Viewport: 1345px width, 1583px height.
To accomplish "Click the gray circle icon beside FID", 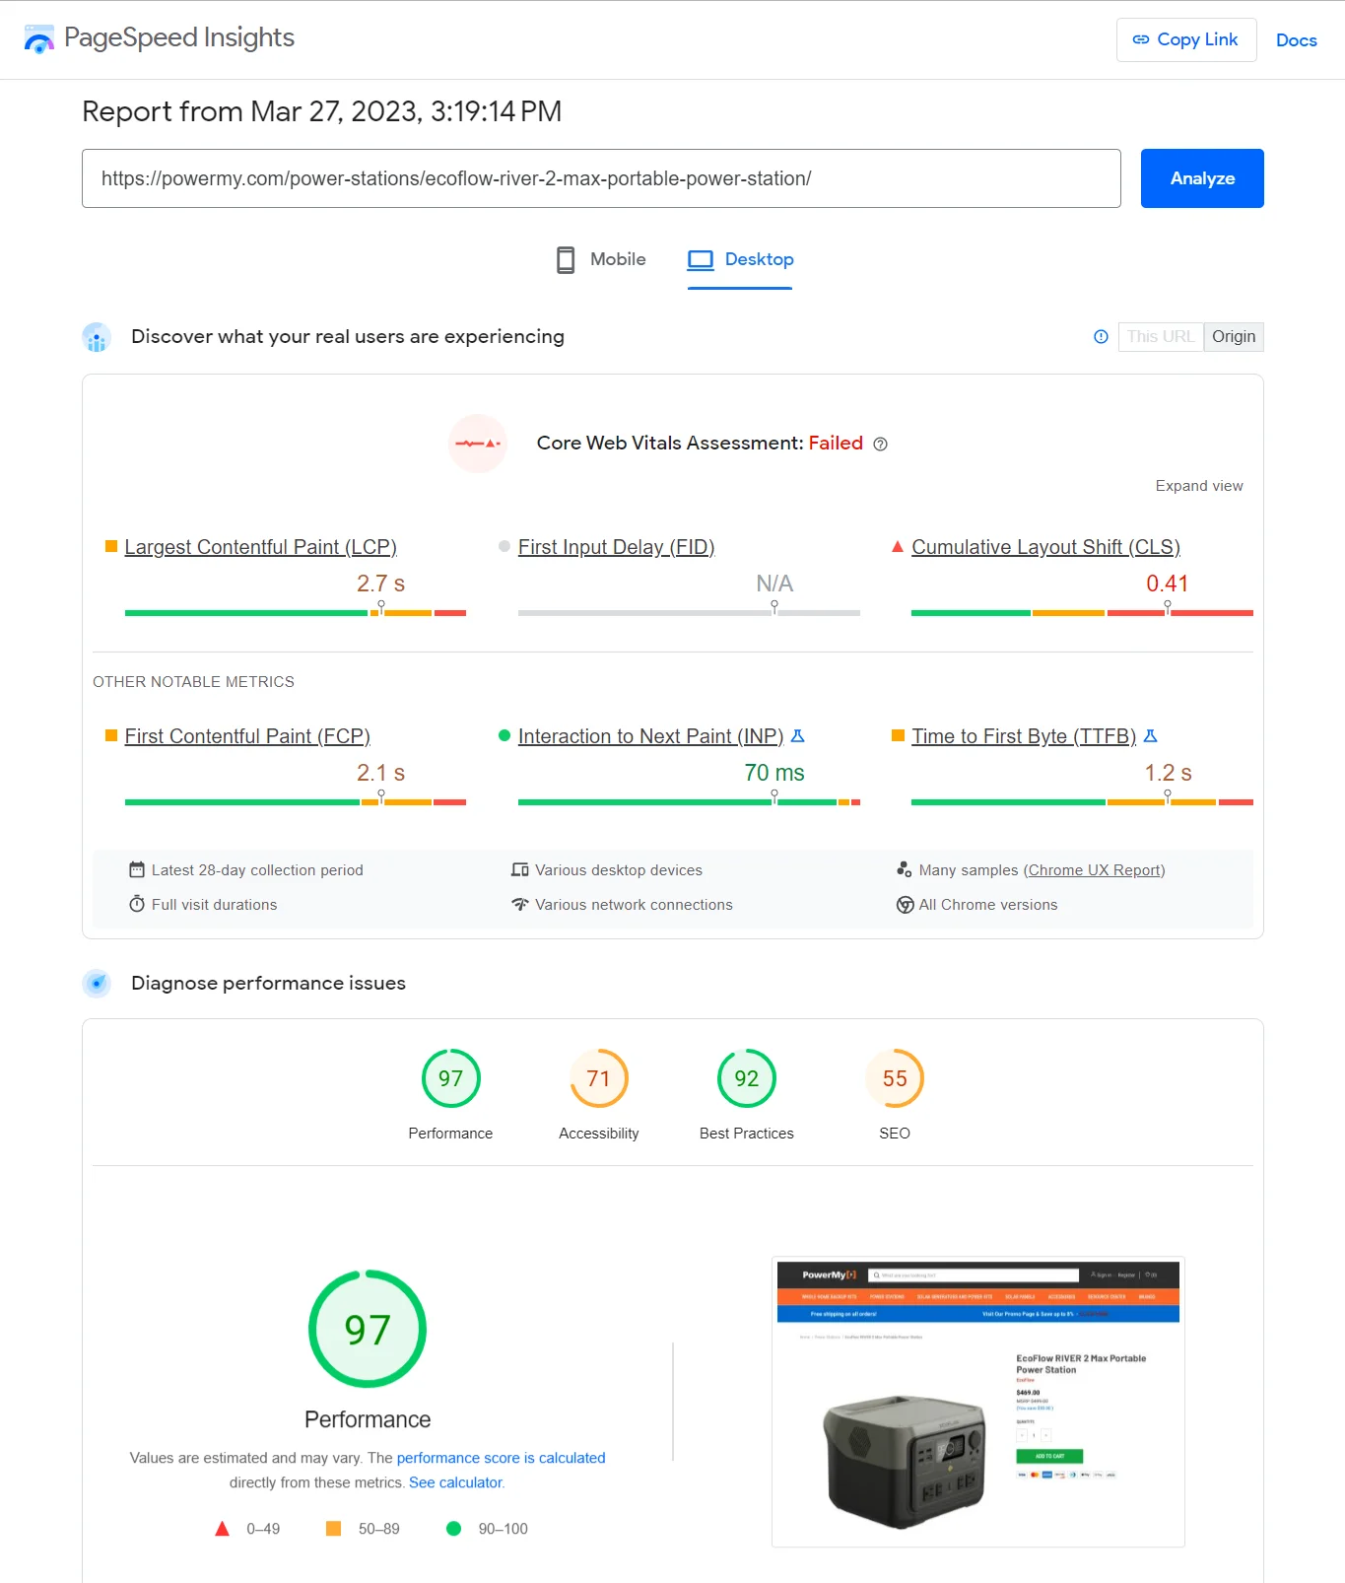I will 504,546.
